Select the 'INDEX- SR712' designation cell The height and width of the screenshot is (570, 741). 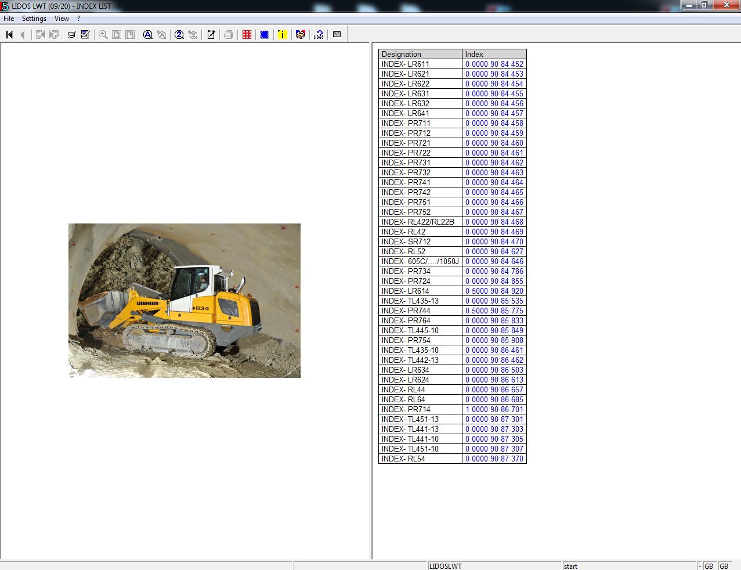[421, 241]
